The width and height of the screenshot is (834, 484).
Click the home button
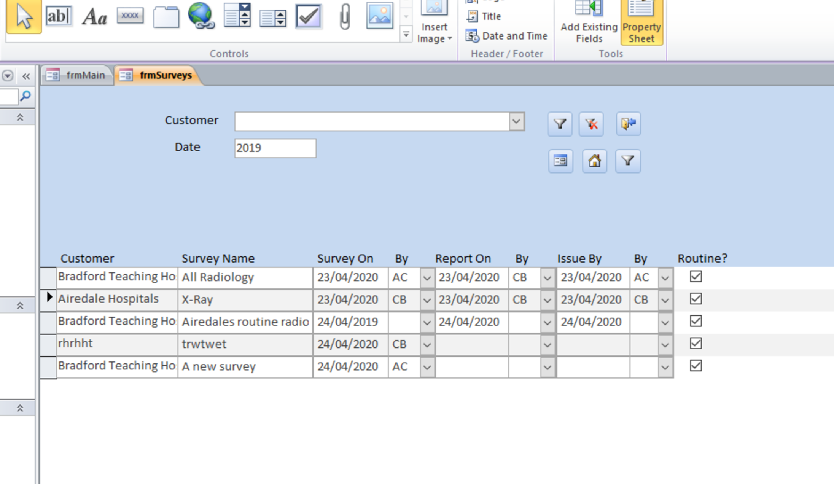(594, 161)
